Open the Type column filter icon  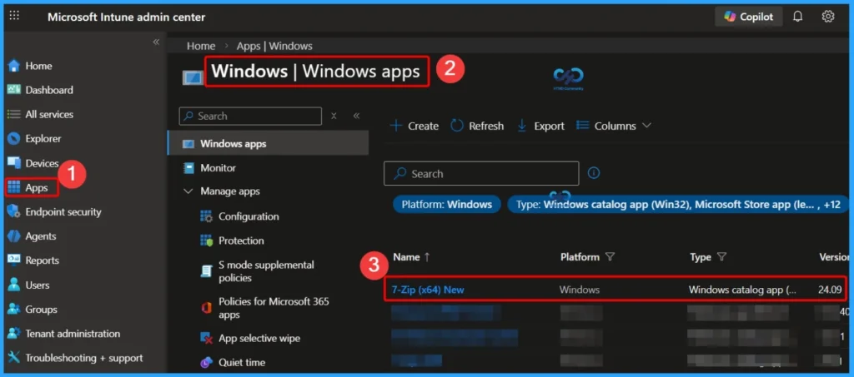coord(721,257)
